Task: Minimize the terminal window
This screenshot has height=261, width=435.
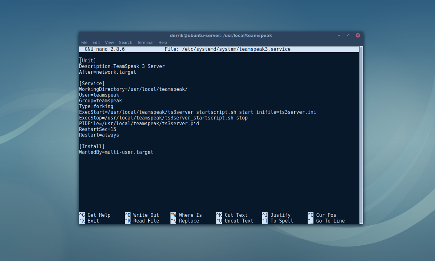Action: point(339,36)
